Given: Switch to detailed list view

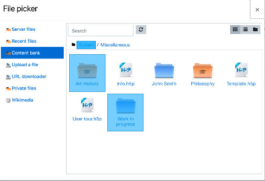Looking at the screenshot, I should tap(245, 29).
